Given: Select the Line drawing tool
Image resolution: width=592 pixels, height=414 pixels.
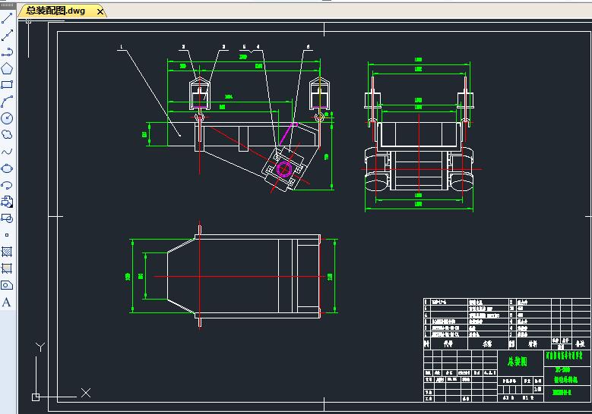Looking at the screenshot, I should (7, 17).
